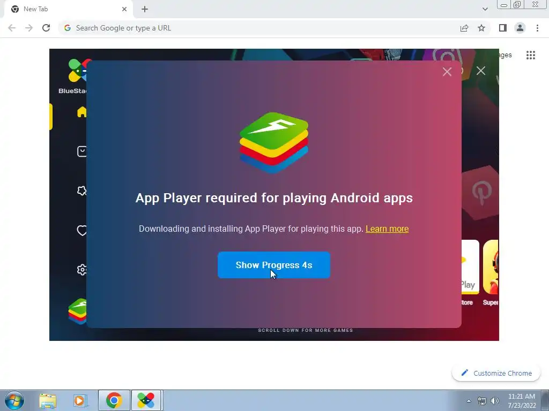The height and width of the screenshot is (411, 549).
Task: Open the network tray icon
Action: click(482, 401)
